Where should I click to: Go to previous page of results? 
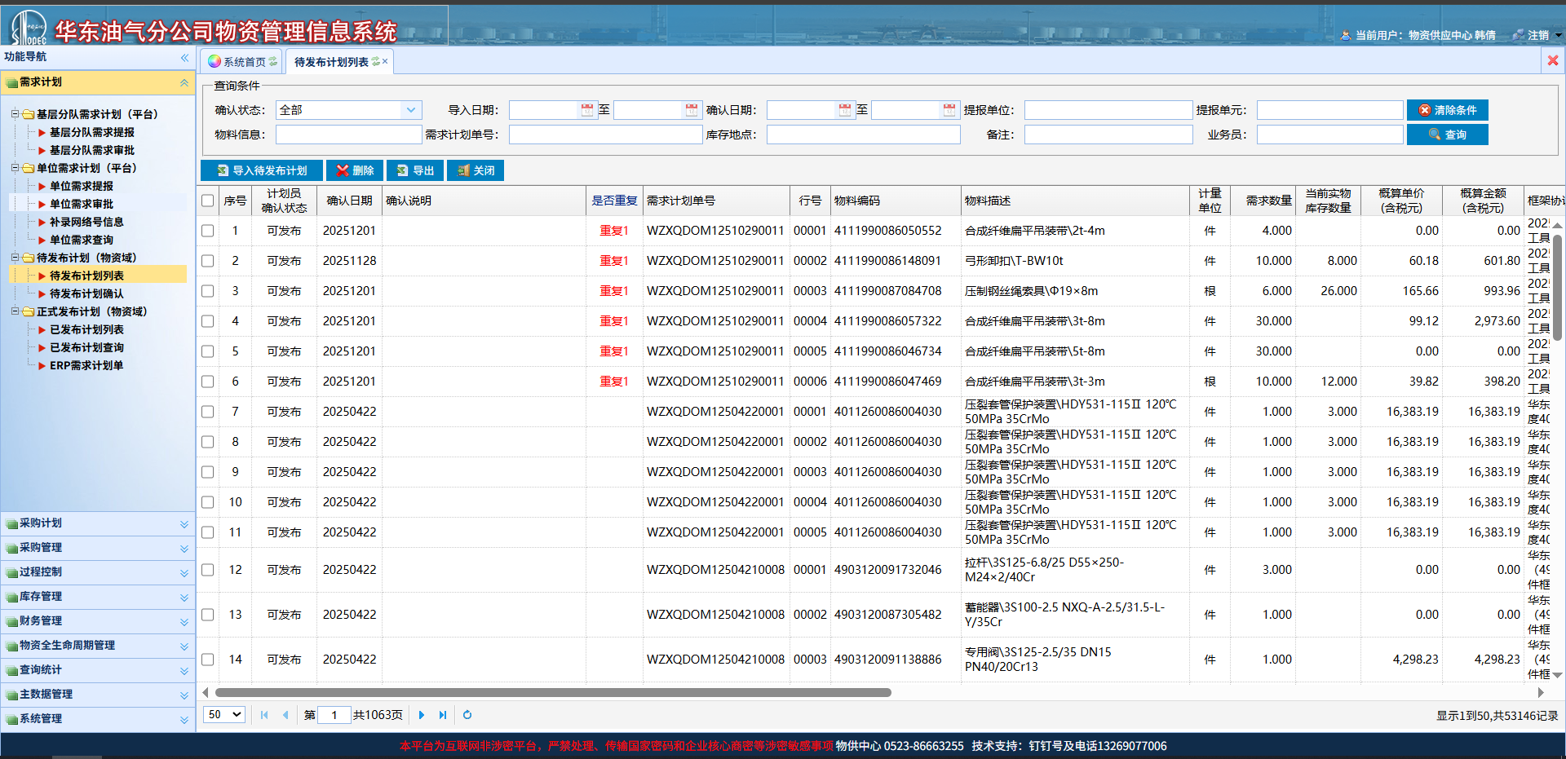(285, 715)
